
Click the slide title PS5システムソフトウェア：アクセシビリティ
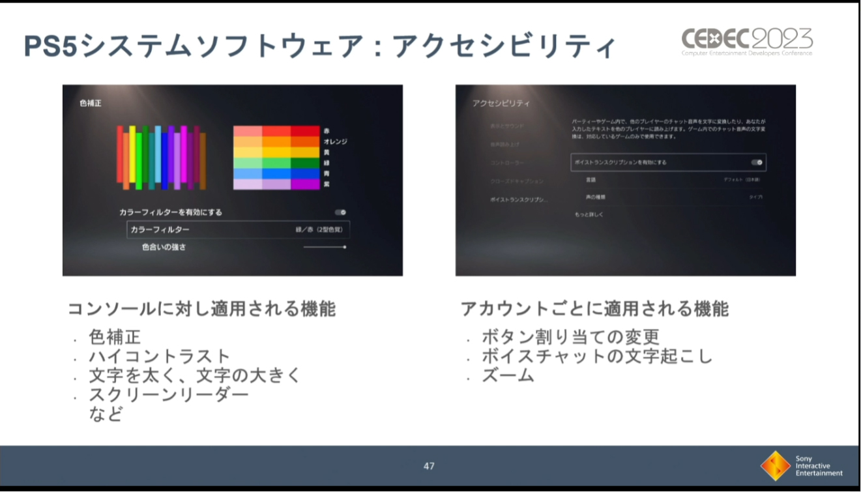tap(321, 46)
